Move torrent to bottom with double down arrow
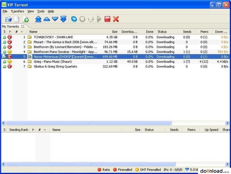 point(63,19)
